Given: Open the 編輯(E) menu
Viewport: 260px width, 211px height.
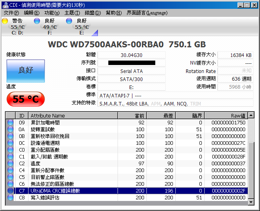Looking at the screenshot, I should click(32, 13).
